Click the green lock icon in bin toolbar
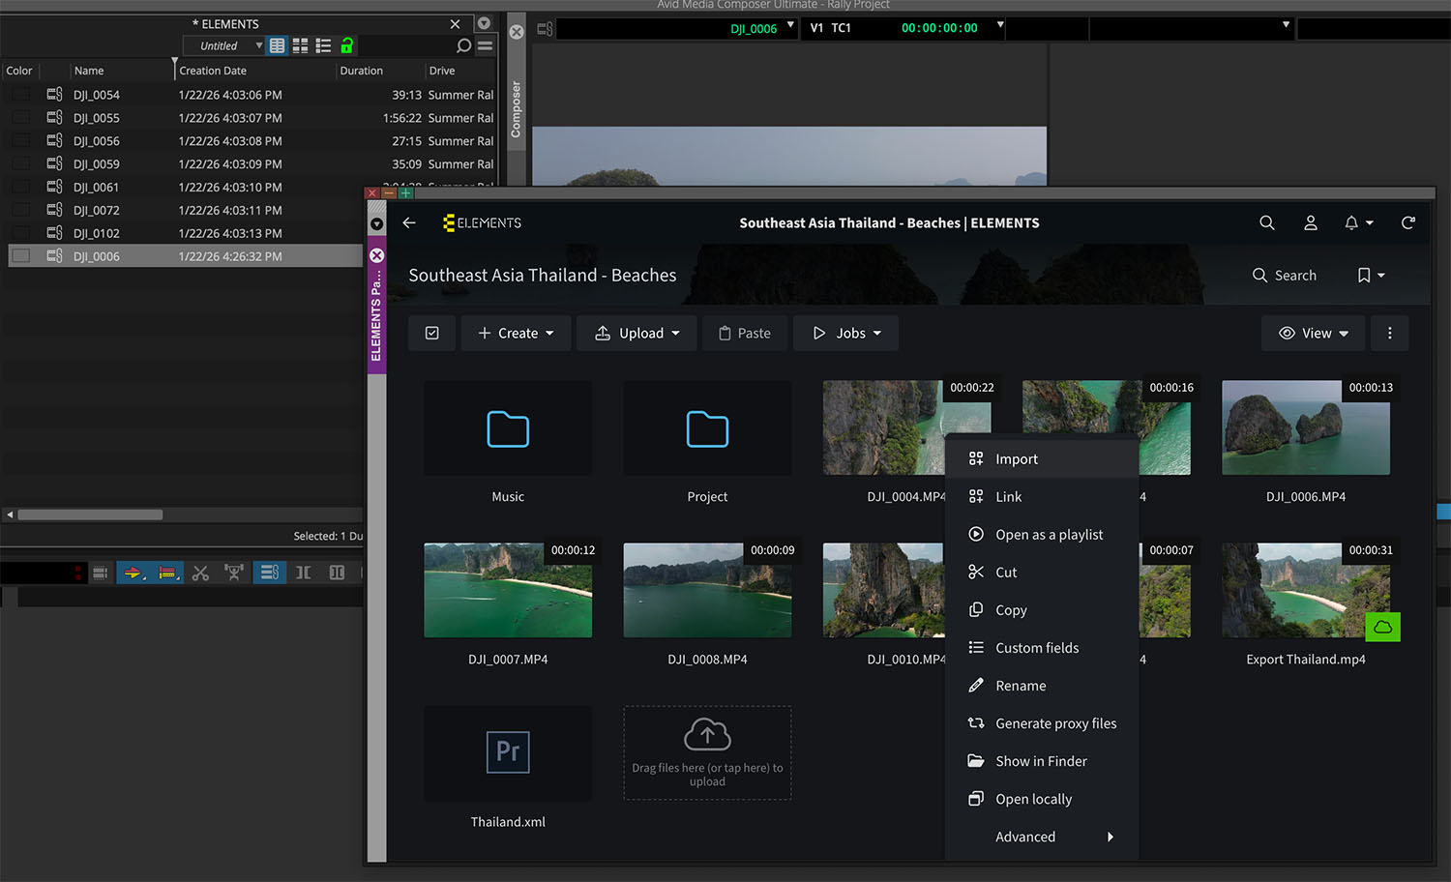The height and width of the screenshot is (882, 1451). coord(346,45)
